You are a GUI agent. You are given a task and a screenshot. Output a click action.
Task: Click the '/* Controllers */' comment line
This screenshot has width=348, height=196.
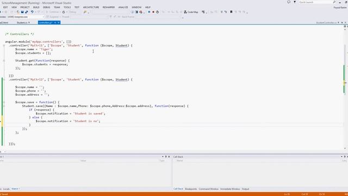pyautogui.click(x=20, y=34)
